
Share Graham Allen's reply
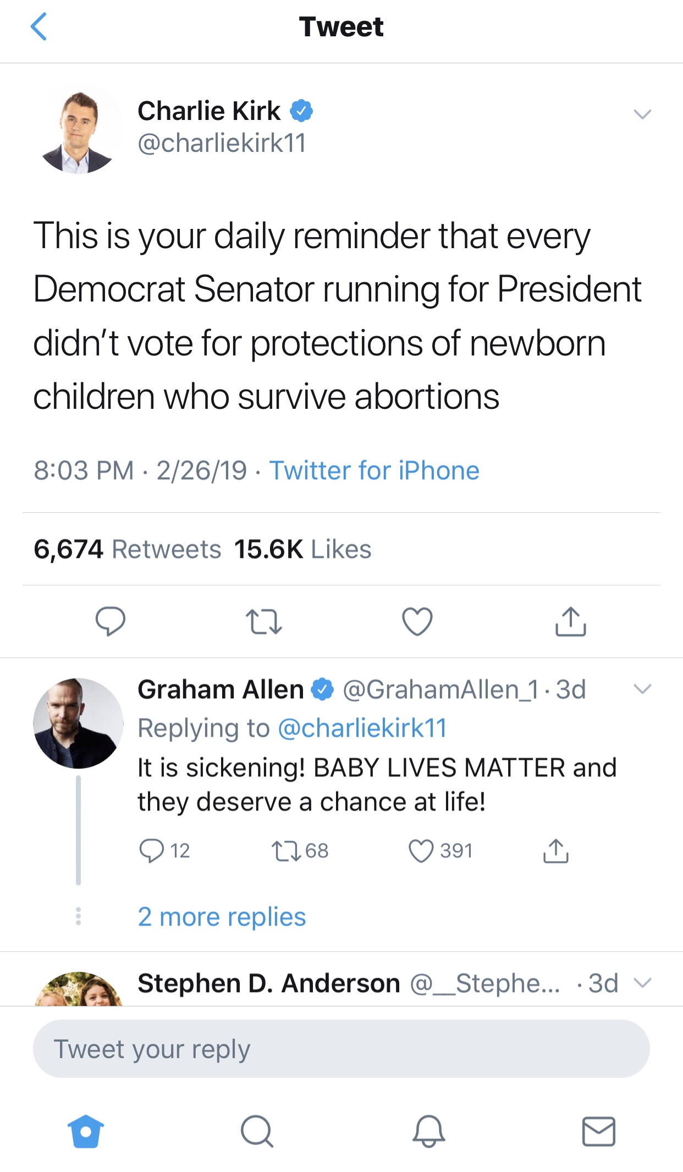coord(556,851)
